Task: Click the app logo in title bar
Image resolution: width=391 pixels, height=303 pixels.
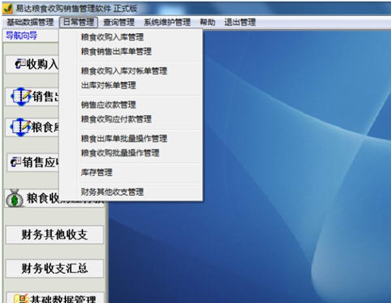Action: 7,8
